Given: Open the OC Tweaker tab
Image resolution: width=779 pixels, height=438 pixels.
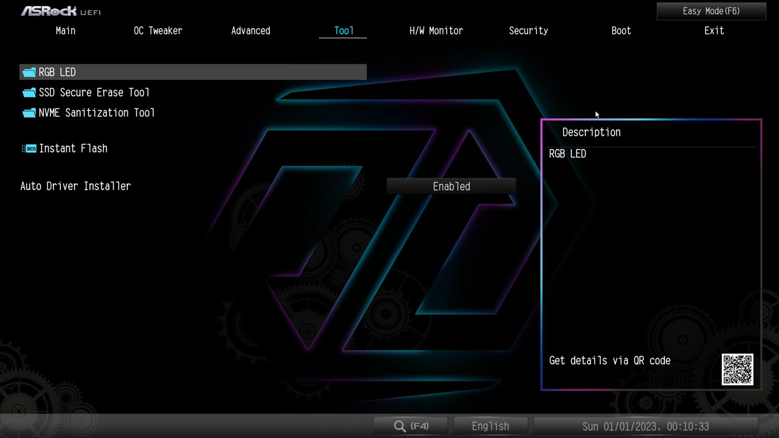Looking at the screenshot, I should click(x=158, y=31).
